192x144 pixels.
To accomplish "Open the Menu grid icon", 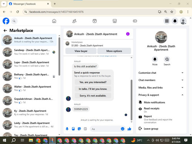I will [x=167, y=21].
